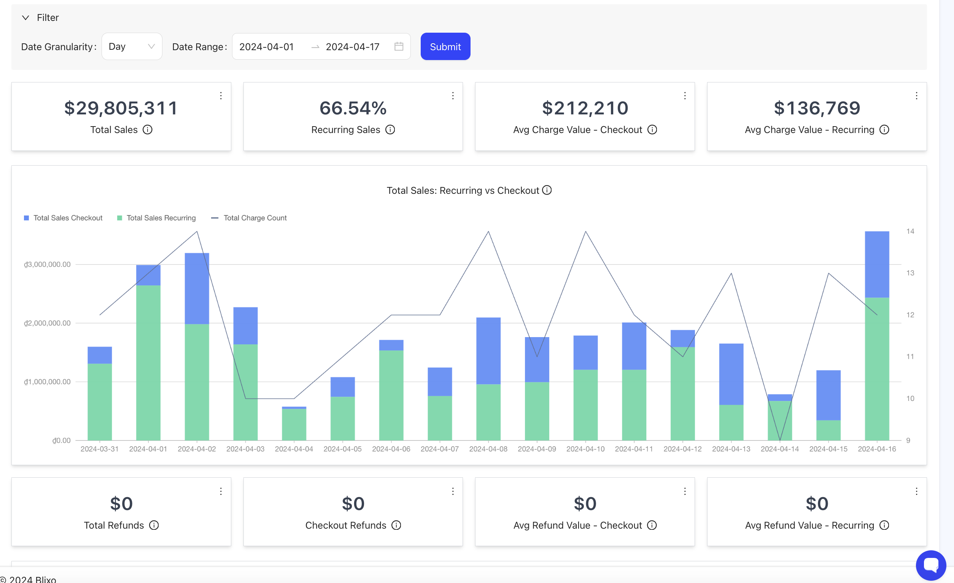Open the options menu on Total Sales card

[221, 95]
